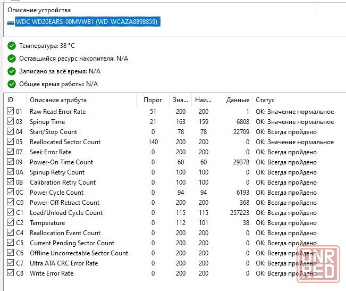Uncheck the 05 Reallocated Sector Count checkbox

tap(11, 142)
